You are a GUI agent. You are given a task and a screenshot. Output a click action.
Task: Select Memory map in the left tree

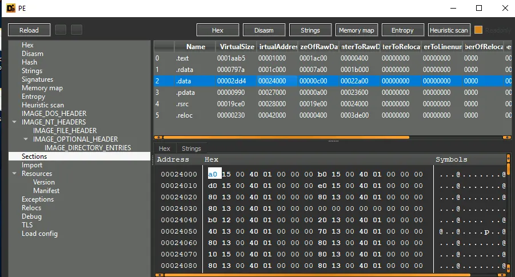[42, 87]
